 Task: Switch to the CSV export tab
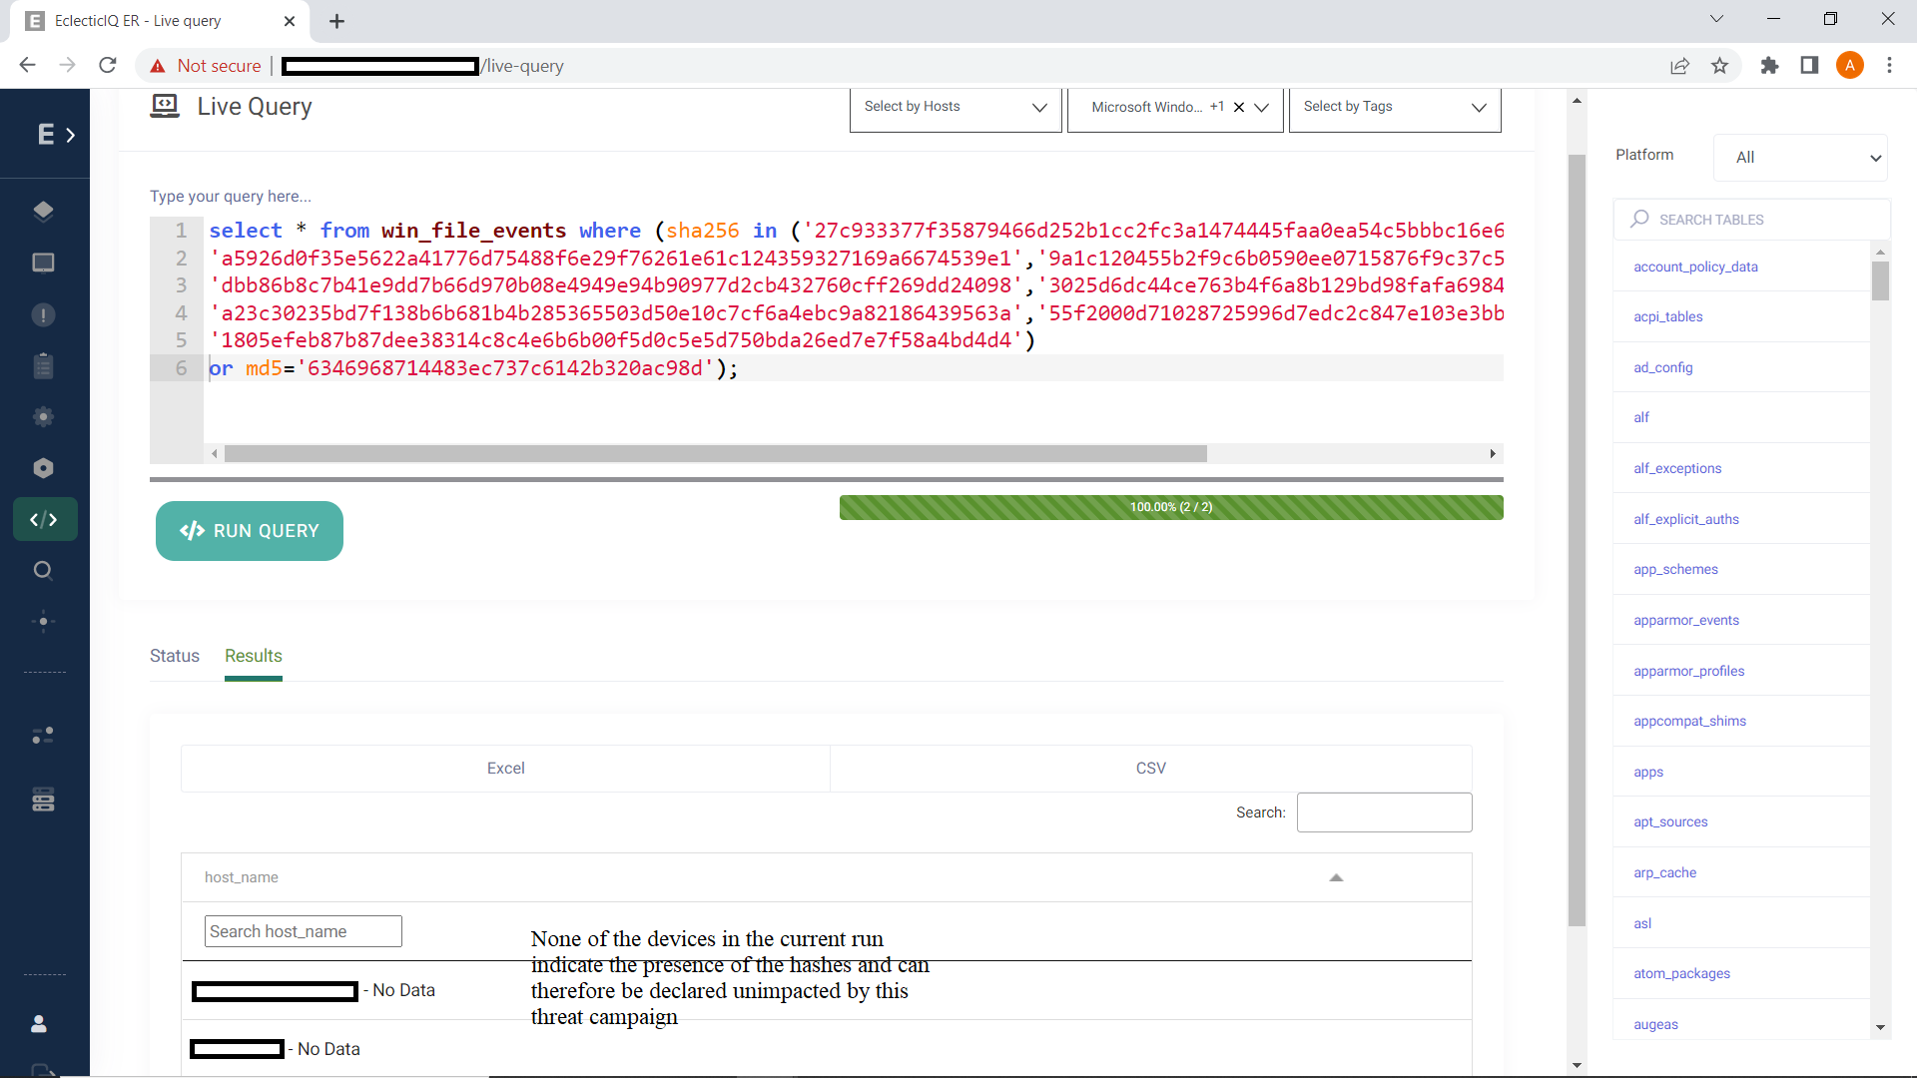[1150, 768]
